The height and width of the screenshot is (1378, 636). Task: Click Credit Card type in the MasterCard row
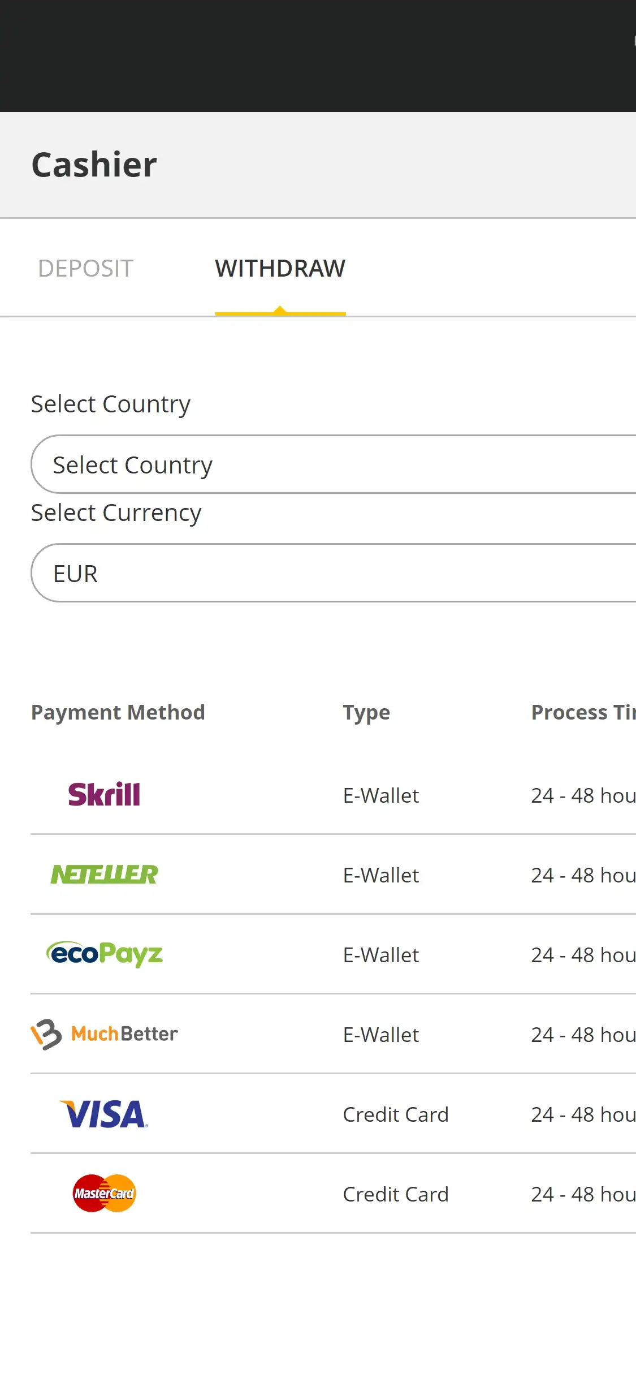tap(396, 1195)
